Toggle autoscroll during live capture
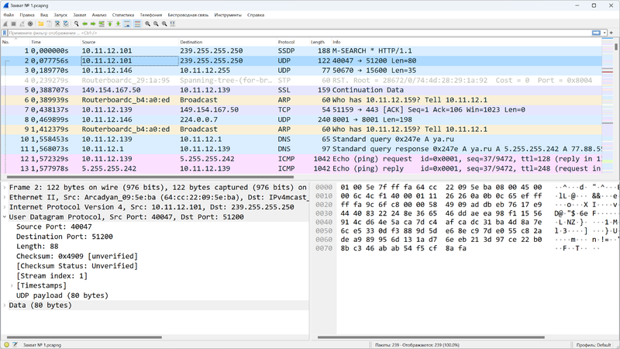 click(x=126, y=24)
